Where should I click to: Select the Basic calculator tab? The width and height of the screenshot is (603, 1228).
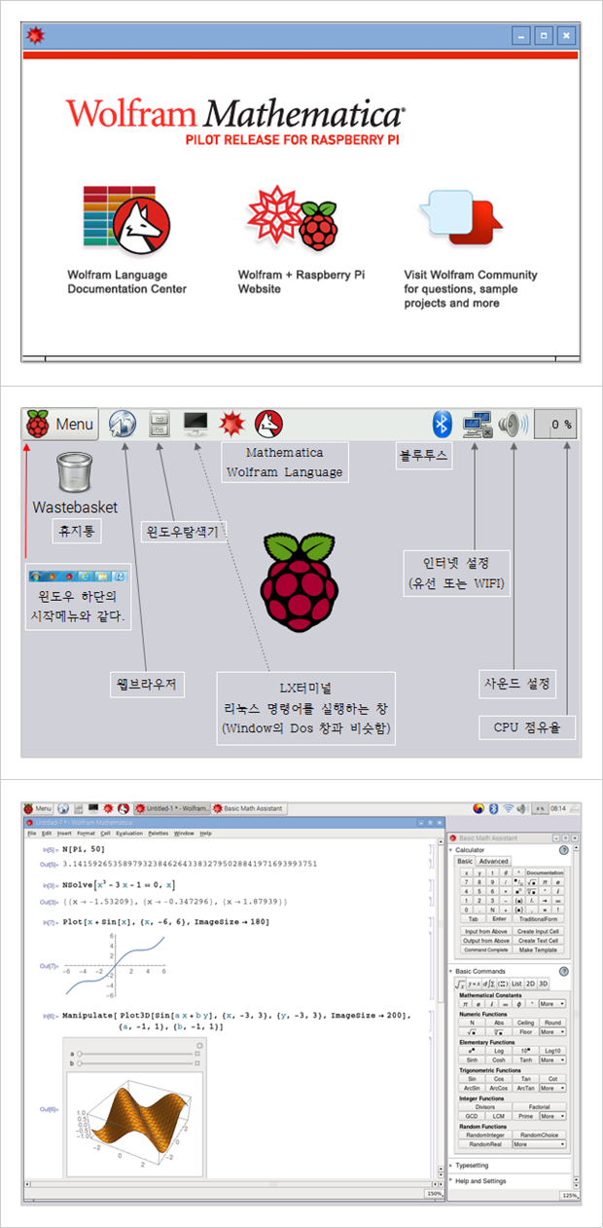tap(465, 861)
